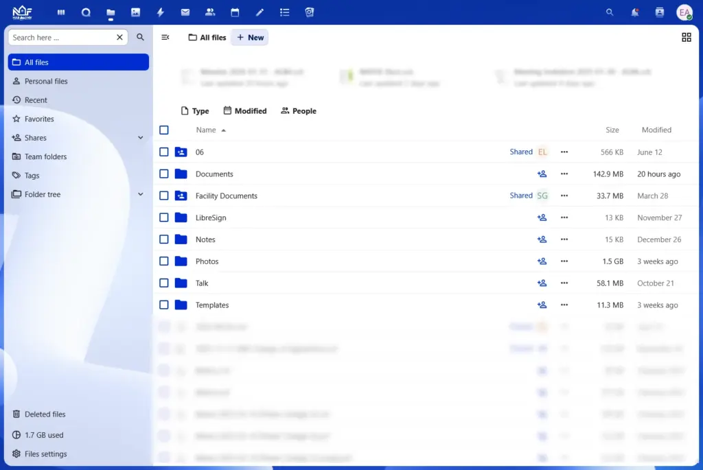This screenshot has width=703, height=470.
Task: Open the Activity lightning bolt app
Action: click(161, 12)
